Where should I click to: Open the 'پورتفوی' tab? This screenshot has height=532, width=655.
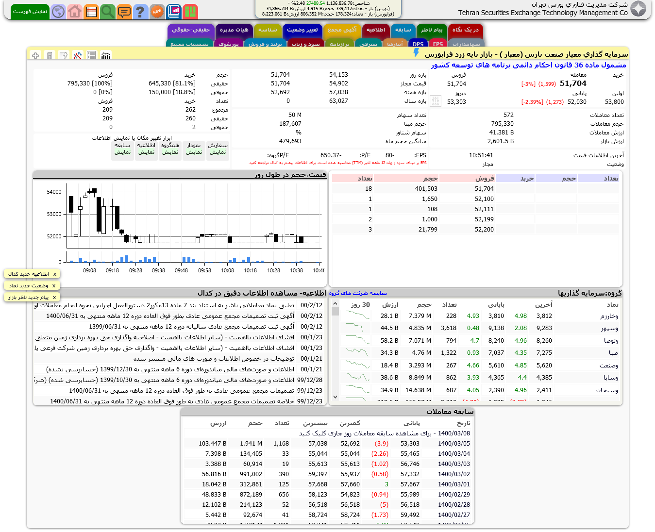click(229, 44)
